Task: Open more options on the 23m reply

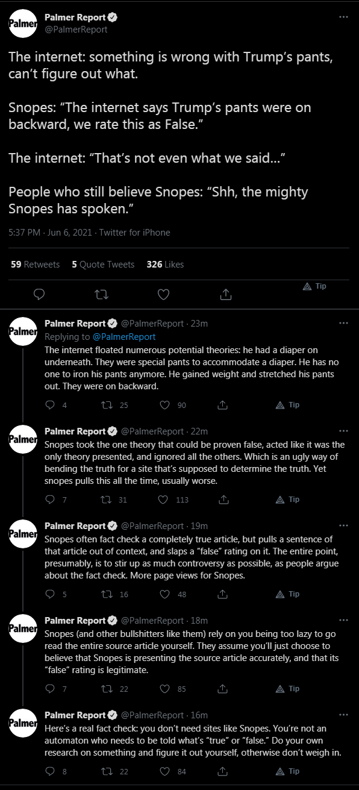Action: tap(343, 323)
